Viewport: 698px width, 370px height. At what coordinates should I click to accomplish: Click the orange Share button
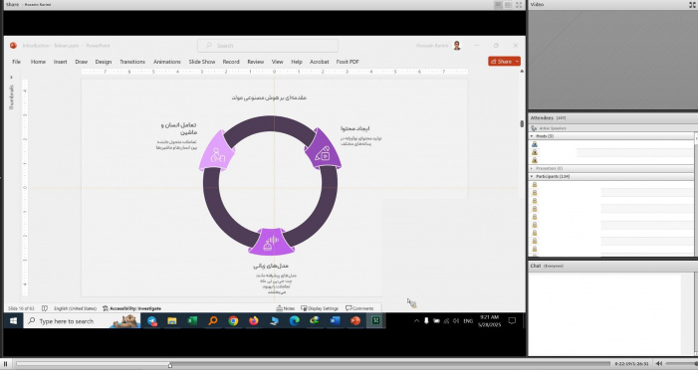pyautogui.click(x=501, y=62)
